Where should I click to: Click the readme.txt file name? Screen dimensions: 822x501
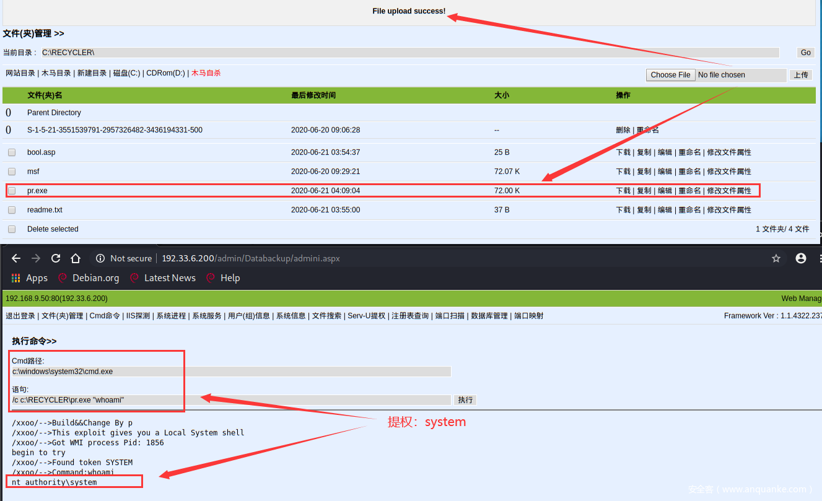[45, 210]
